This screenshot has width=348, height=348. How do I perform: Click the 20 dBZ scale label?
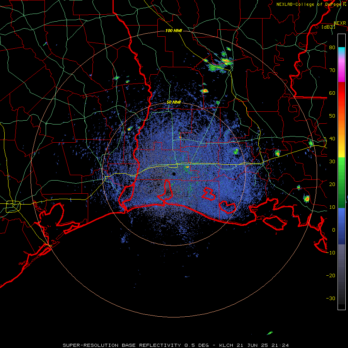point(332,184)
